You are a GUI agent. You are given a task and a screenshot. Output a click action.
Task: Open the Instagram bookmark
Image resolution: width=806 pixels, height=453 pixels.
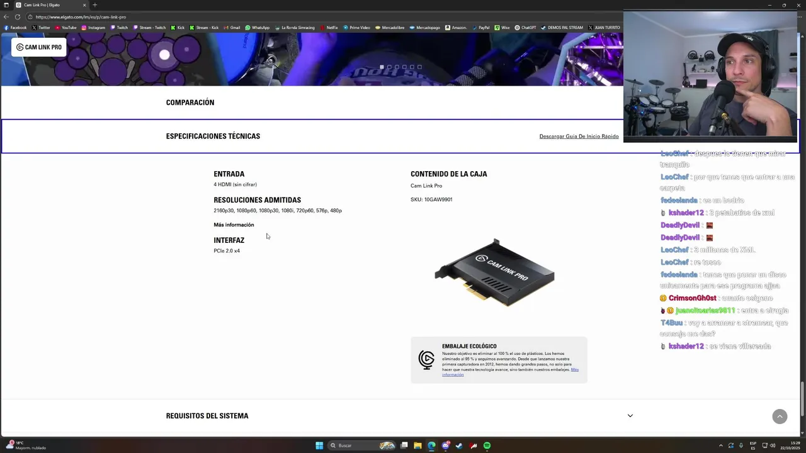point(93,28)
